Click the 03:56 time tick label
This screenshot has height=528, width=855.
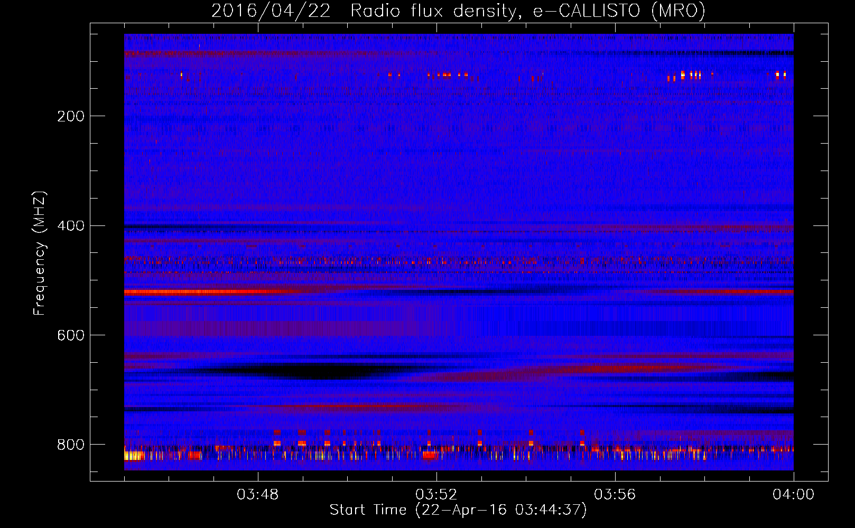(x=615, y=495)
